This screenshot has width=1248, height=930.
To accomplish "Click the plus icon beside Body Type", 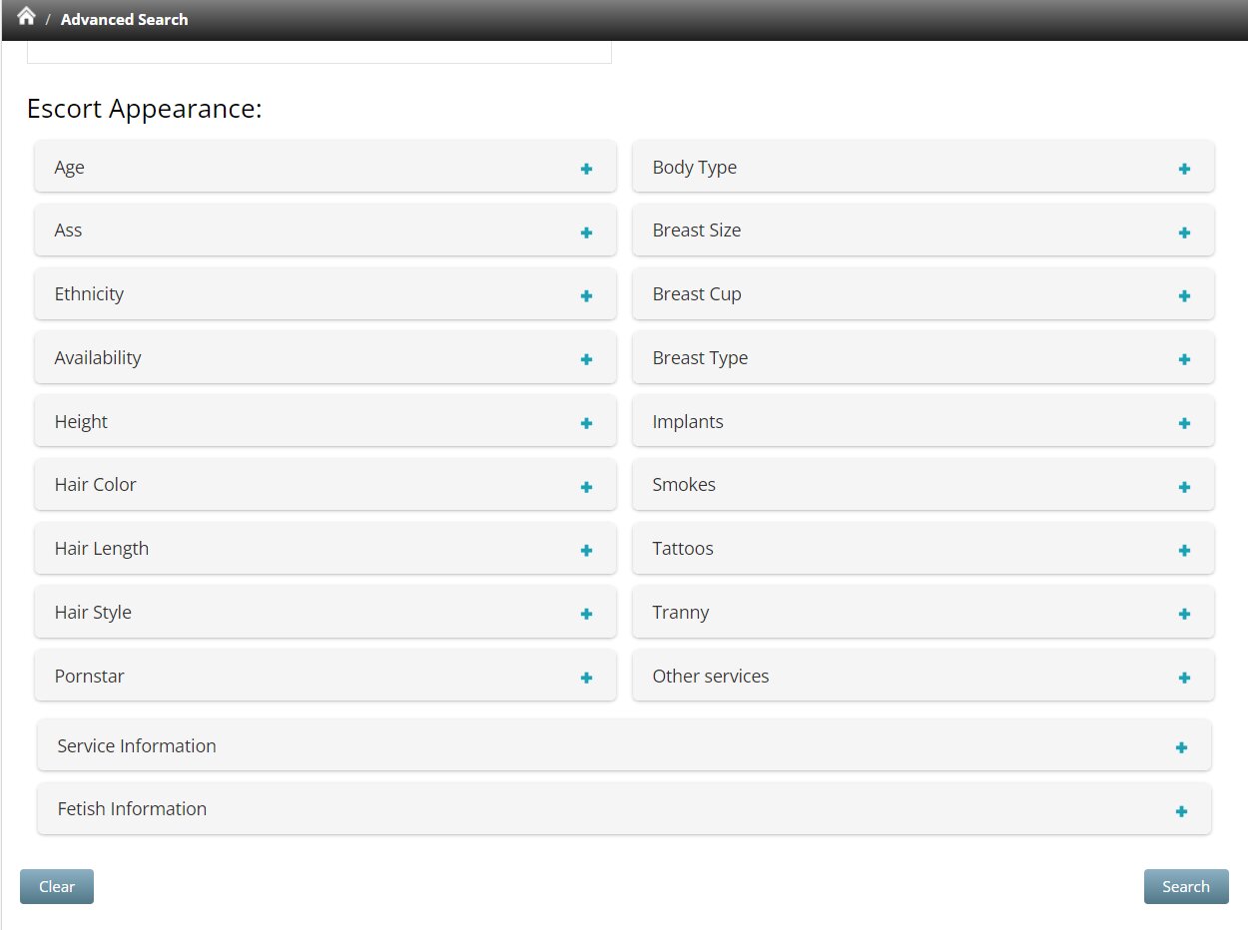I will pos(1184,169).
